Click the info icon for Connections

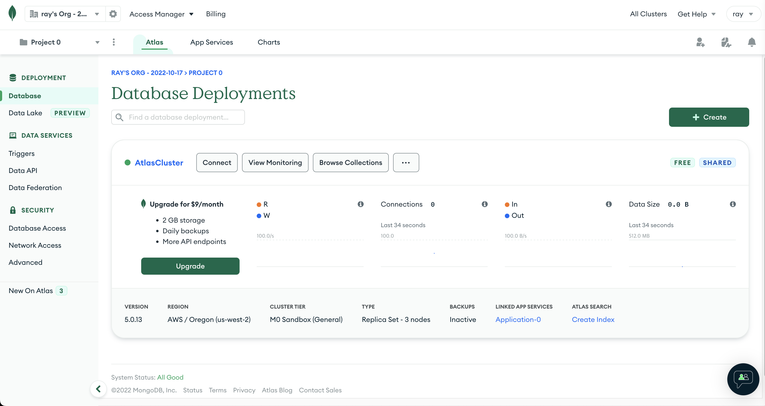tap(485, 204)
